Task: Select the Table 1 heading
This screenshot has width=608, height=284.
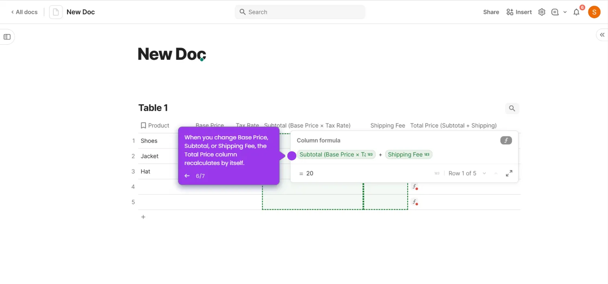Action: click(153, 108)
